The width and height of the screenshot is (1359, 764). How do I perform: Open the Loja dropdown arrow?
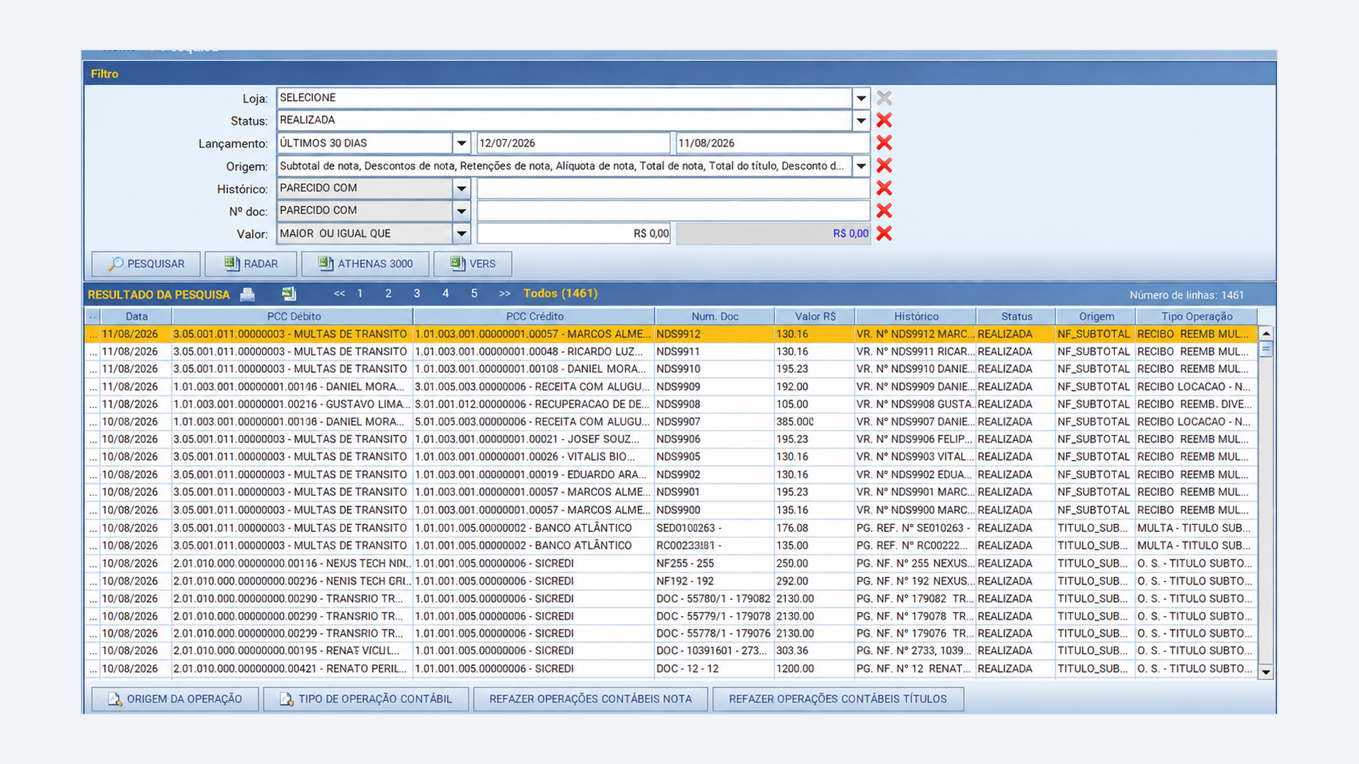pos(861,98)
